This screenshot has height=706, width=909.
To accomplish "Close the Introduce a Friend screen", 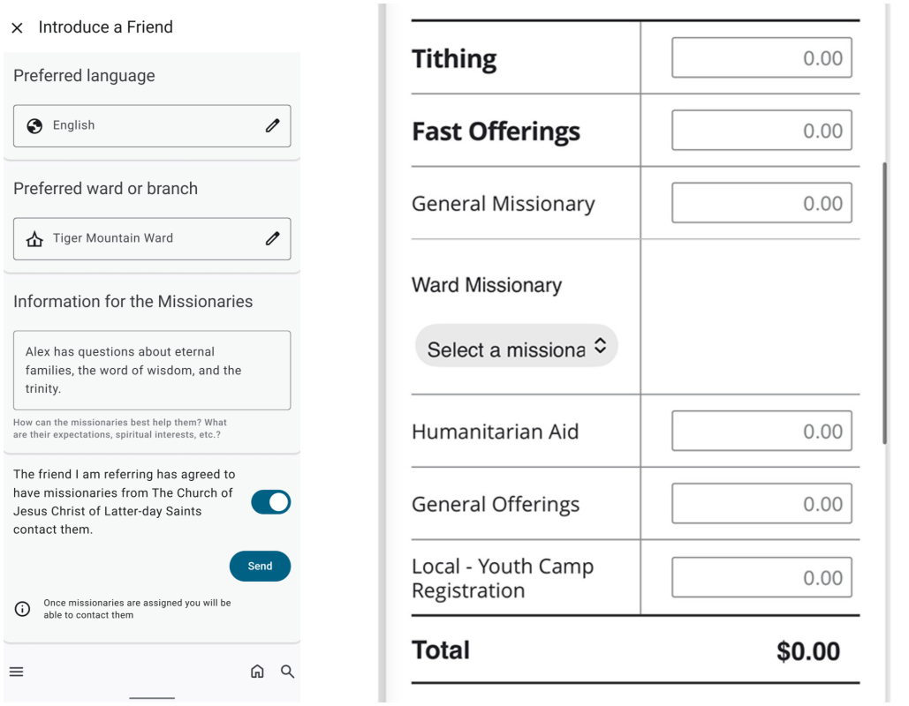I will click(x=17, y=28).
